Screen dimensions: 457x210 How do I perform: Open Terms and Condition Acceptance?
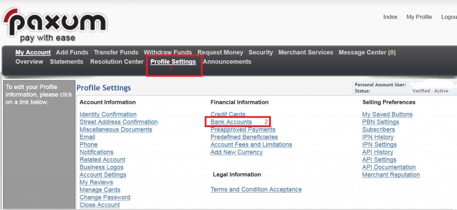pos(256,189)
